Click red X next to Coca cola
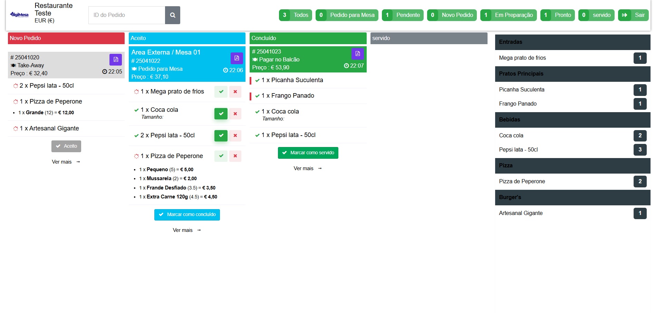The image size is (656, 313). pos(235,114)
